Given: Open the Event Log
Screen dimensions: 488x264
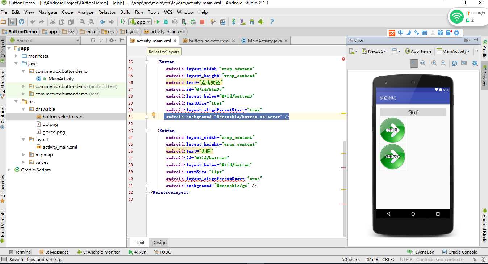Looking at the screenshot, I should 421,252.
